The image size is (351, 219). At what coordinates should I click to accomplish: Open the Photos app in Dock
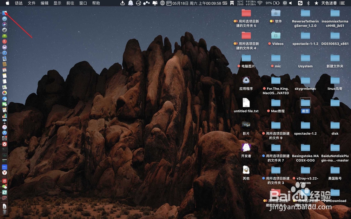coord(5,93)
